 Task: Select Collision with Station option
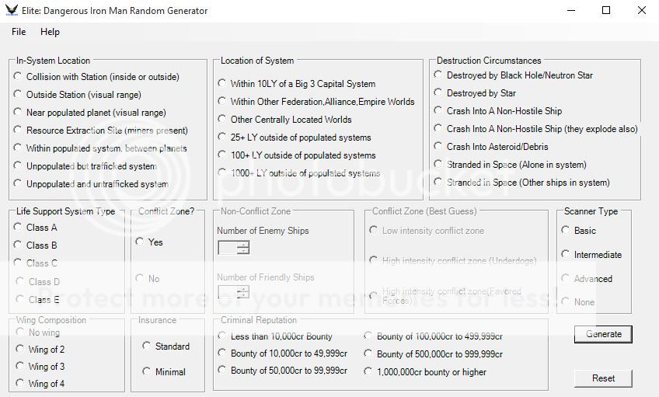96,77
